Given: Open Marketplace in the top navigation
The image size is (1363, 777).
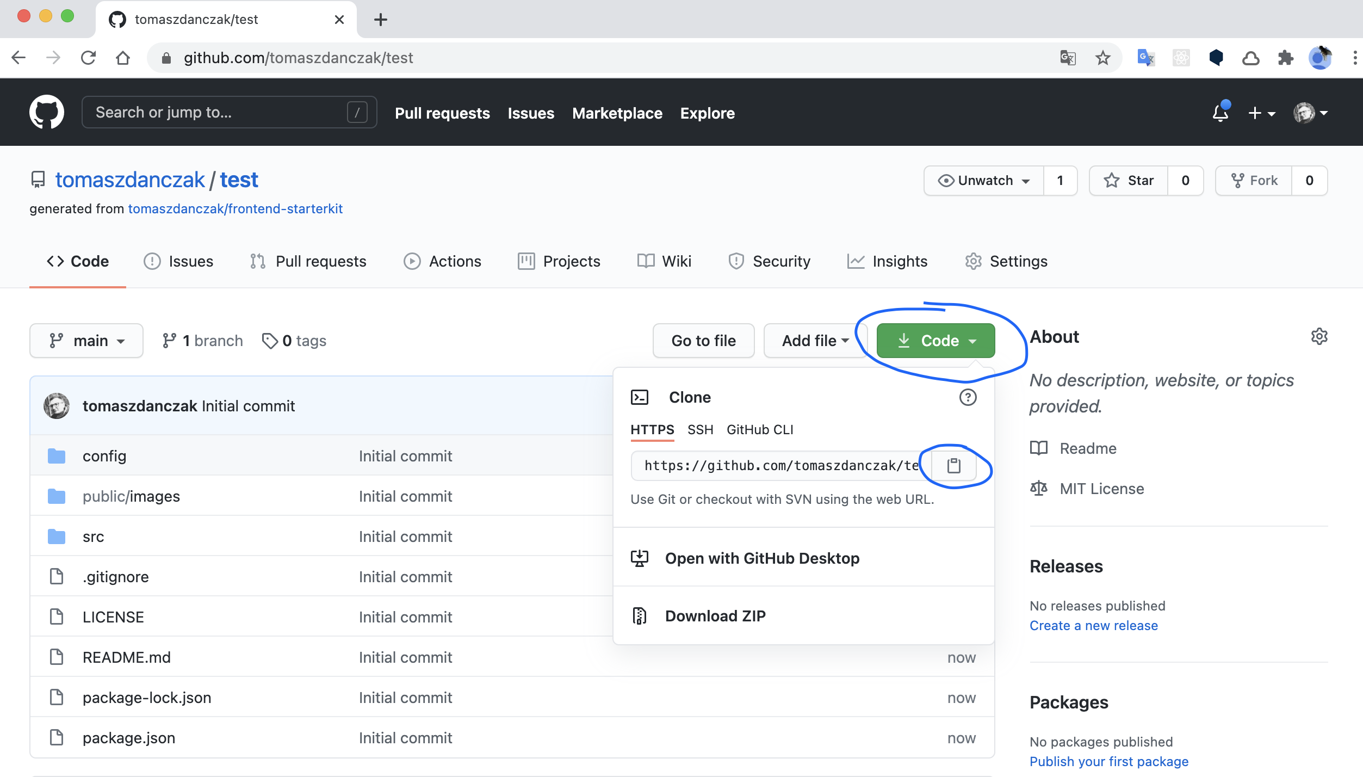Looking at the screenshot, I should 617,113.
